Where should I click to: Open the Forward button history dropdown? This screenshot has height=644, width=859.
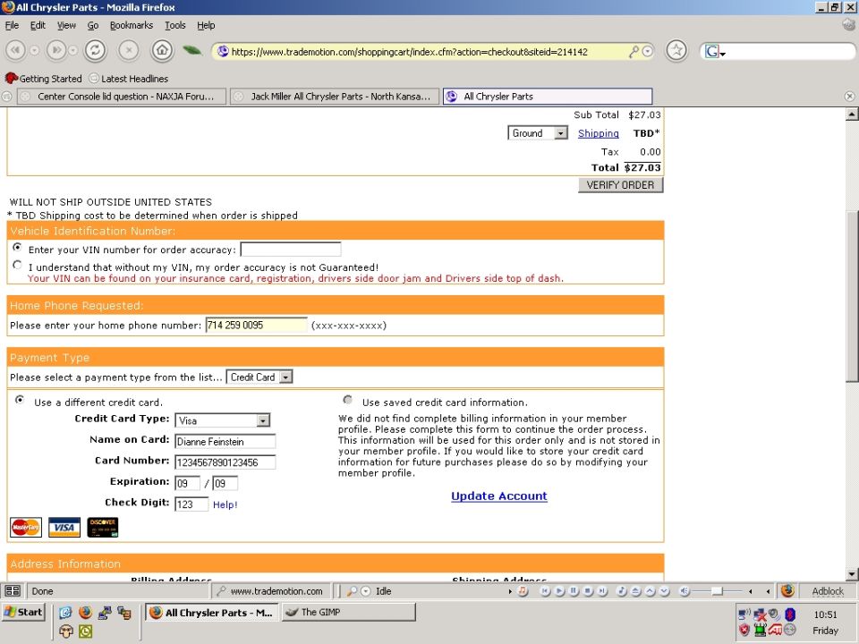pos(72,51)
